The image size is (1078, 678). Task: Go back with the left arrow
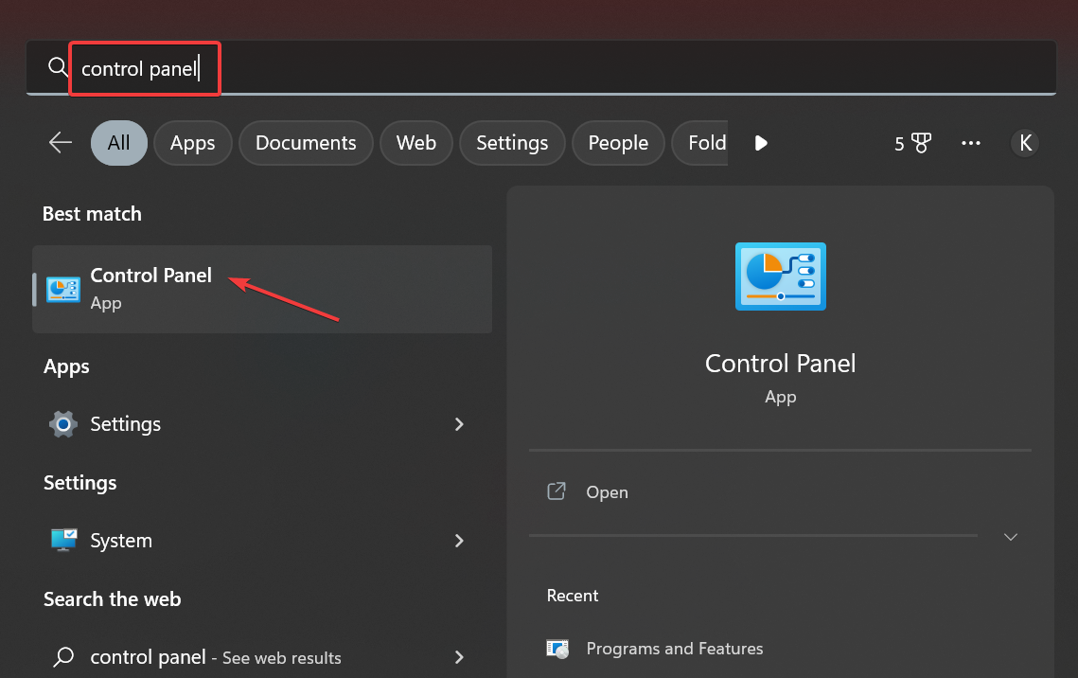61,143
